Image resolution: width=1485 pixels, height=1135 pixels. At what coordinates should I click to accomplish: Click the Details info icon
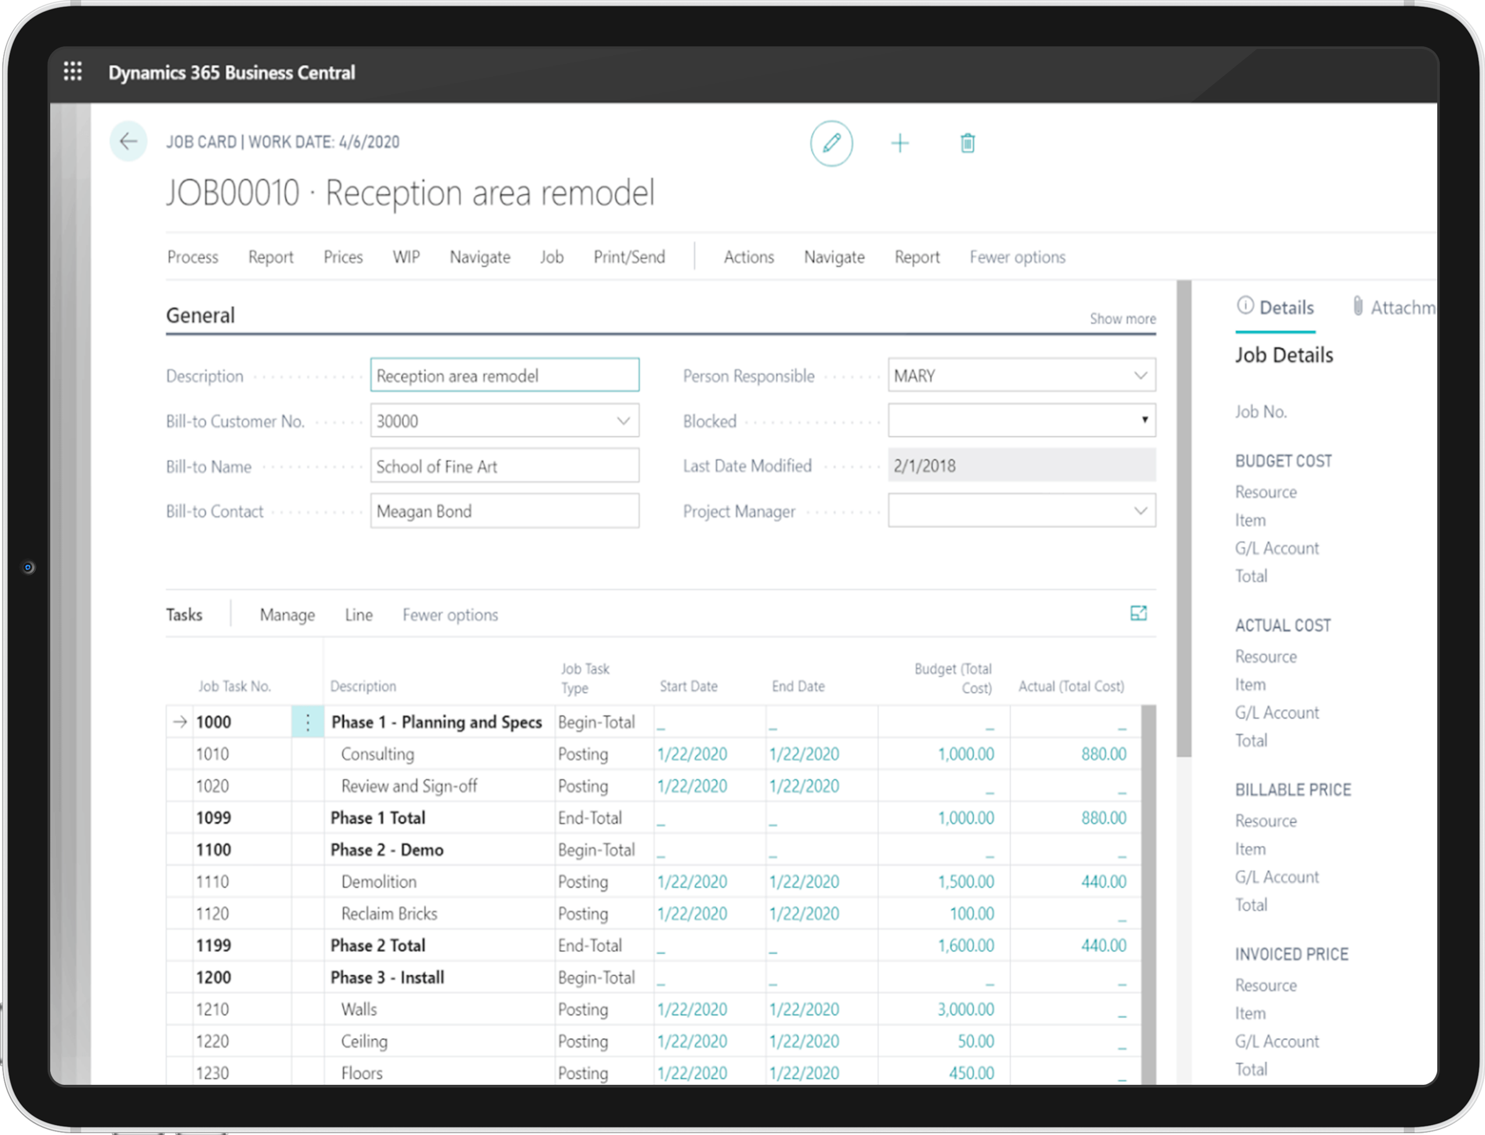click(x=1244, y=306)
